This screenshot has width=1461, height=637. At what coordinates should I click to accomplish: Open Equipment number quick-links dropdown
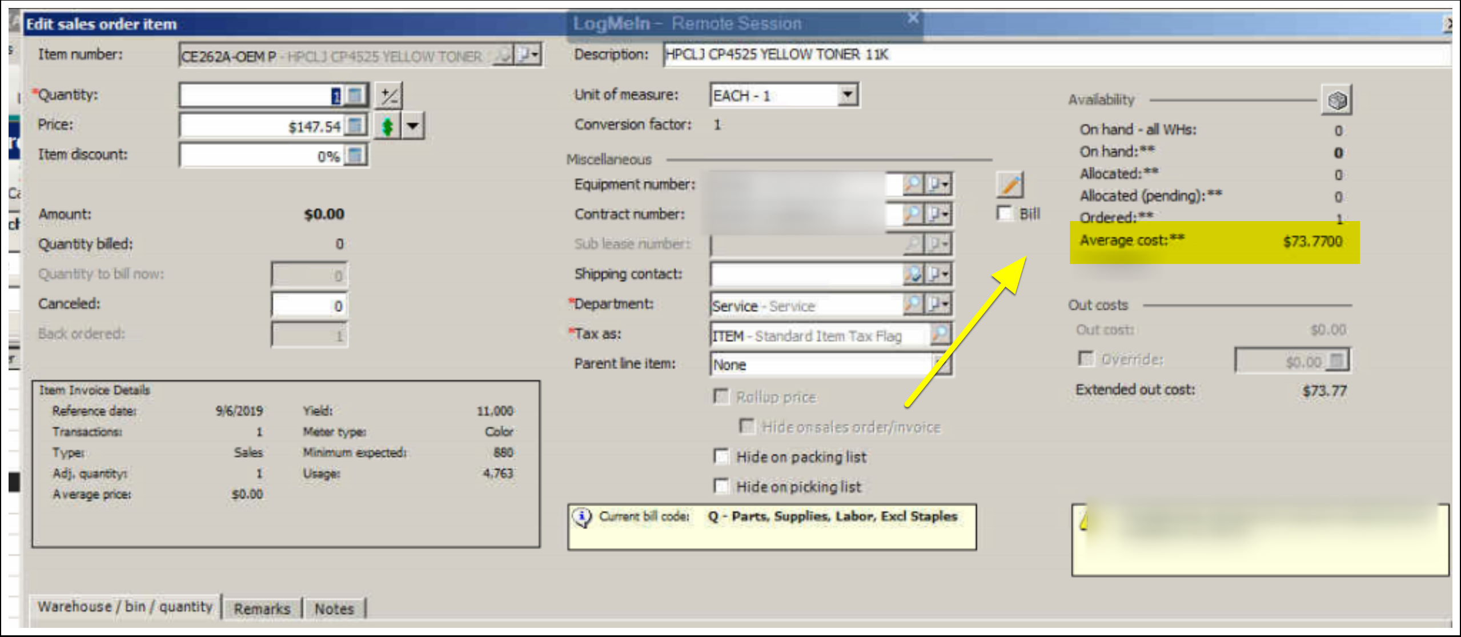(938, 185)
